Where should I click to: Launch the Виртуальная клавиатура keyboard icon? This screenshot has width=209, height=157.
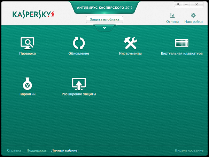(182, 43)
